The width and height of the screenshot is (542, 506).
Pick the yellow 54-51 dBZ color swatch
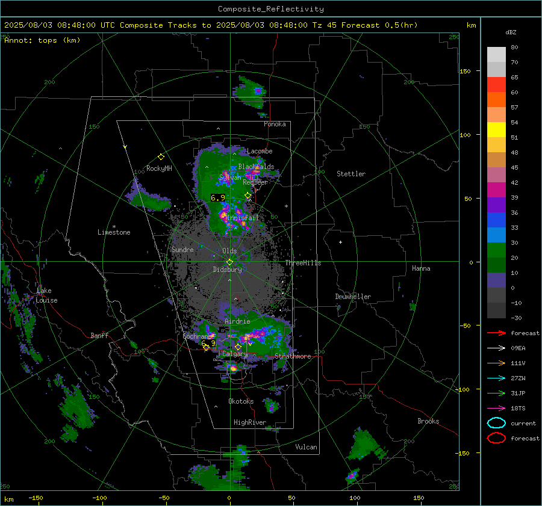click(496, 130)
